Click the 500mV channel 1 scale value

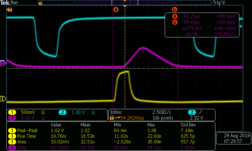click(x=28, y=112)
